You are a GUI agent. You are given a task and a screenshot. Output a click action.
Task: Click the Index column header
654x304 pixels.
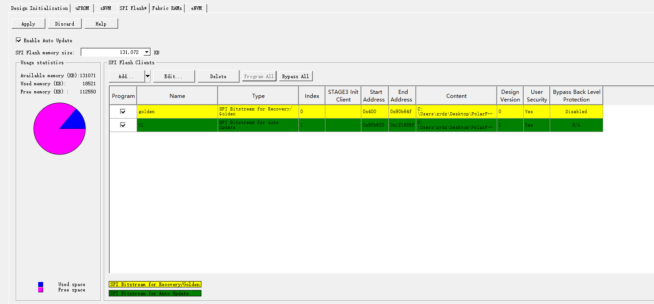click(x=312, y=96)
